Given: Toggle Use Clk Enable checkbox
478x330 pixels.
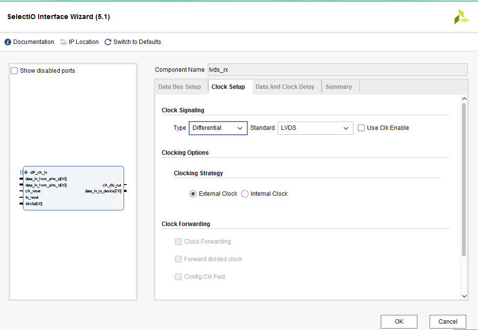Looking at the screenshot, I should tap(361, 128).
